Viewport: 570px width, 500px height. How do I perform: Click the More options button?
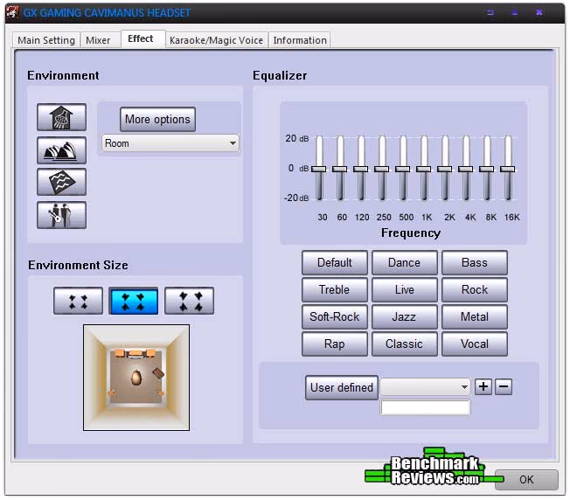[x=157, y=119]
